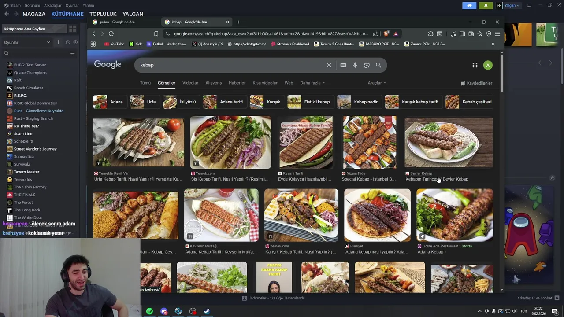Viewport: 564px width, 317px height.
Task: Collapse Steam section with up-arrow icon
Action: pyautogui.click(x=552, y=178)
